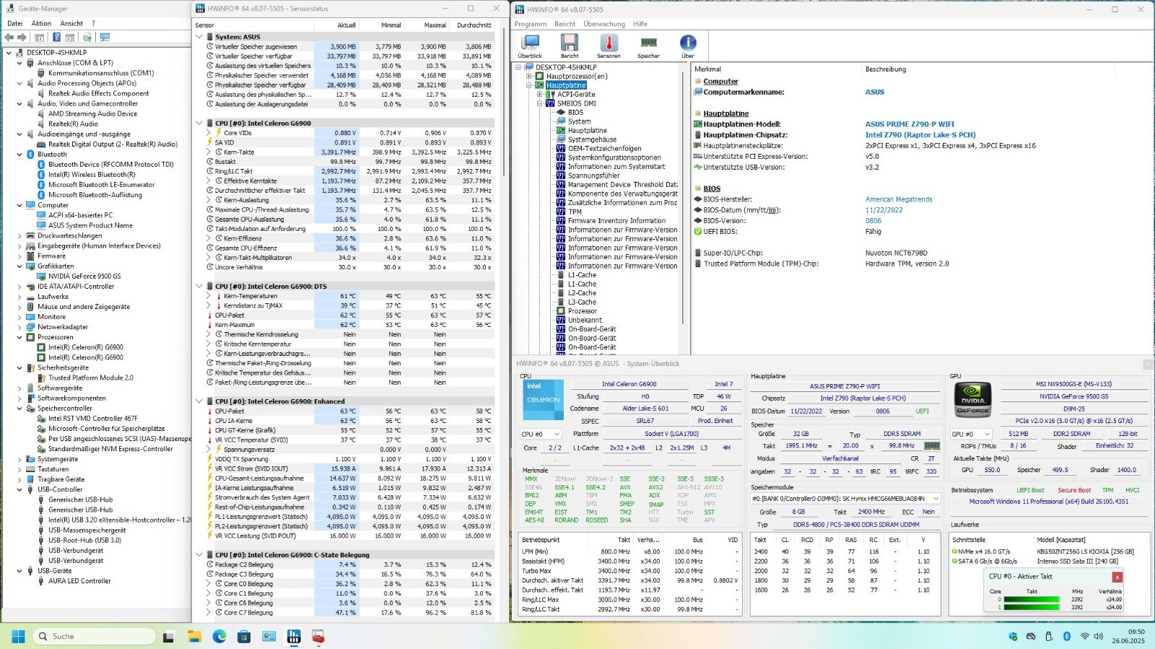Open the Hilfe menu in HWiNFO

tap(640, 24)
